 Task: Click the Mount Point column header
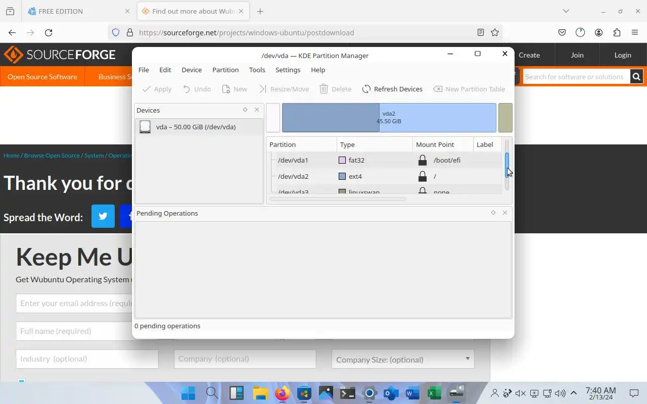coord(443,144)
